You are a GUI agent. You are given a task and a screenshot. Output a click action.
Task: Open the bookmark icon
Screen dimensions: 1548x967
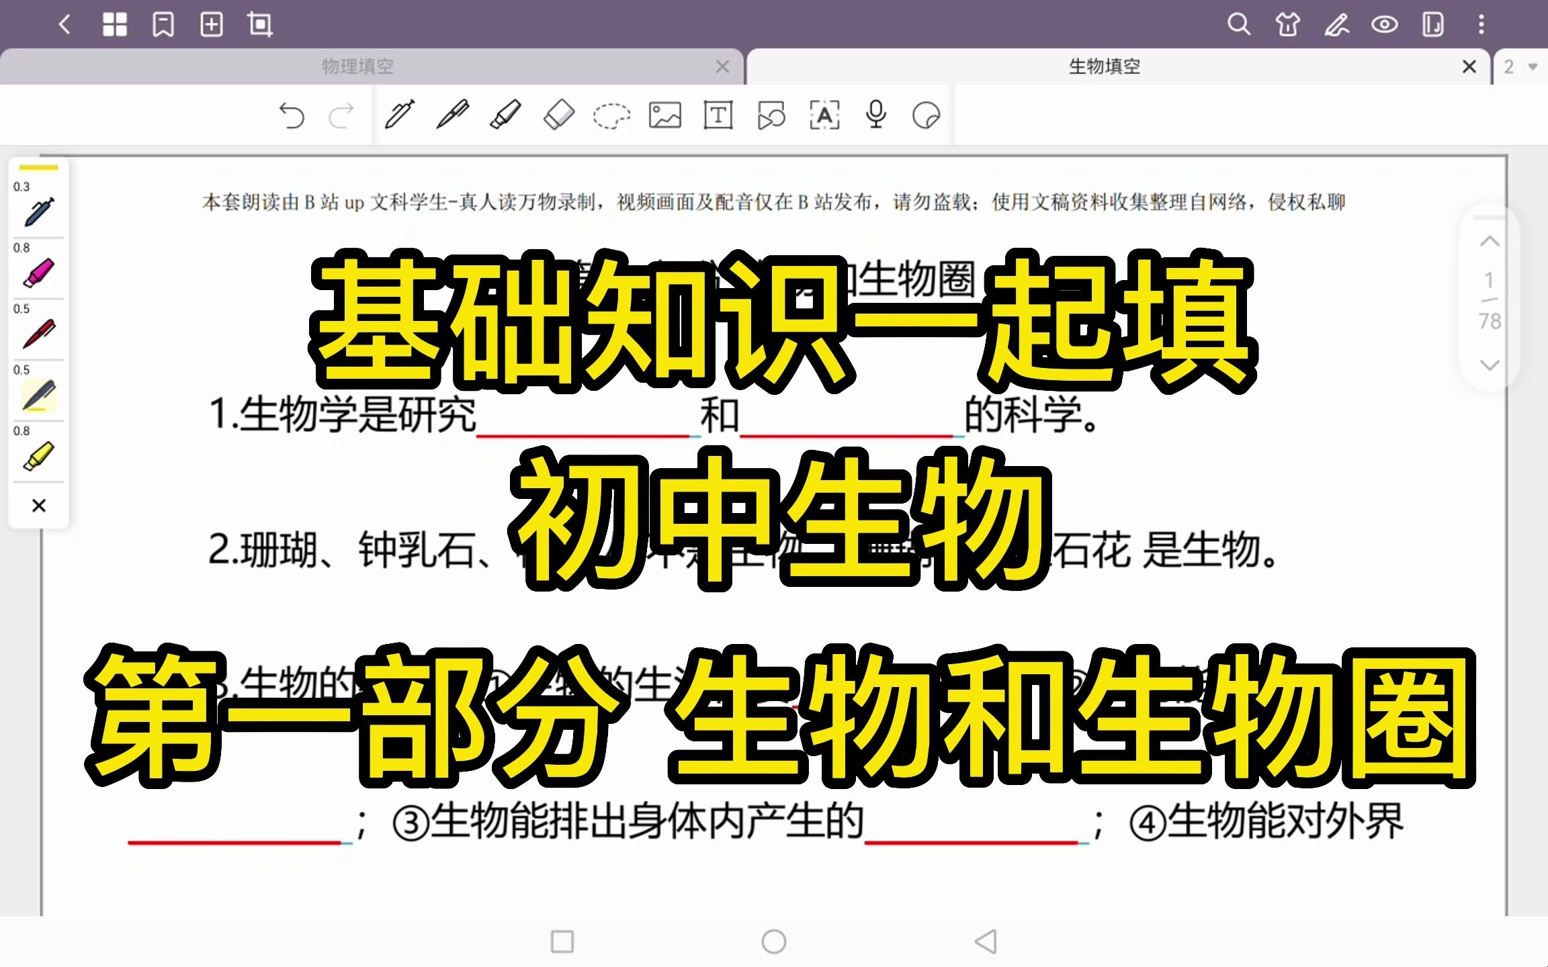click(163, 25)
